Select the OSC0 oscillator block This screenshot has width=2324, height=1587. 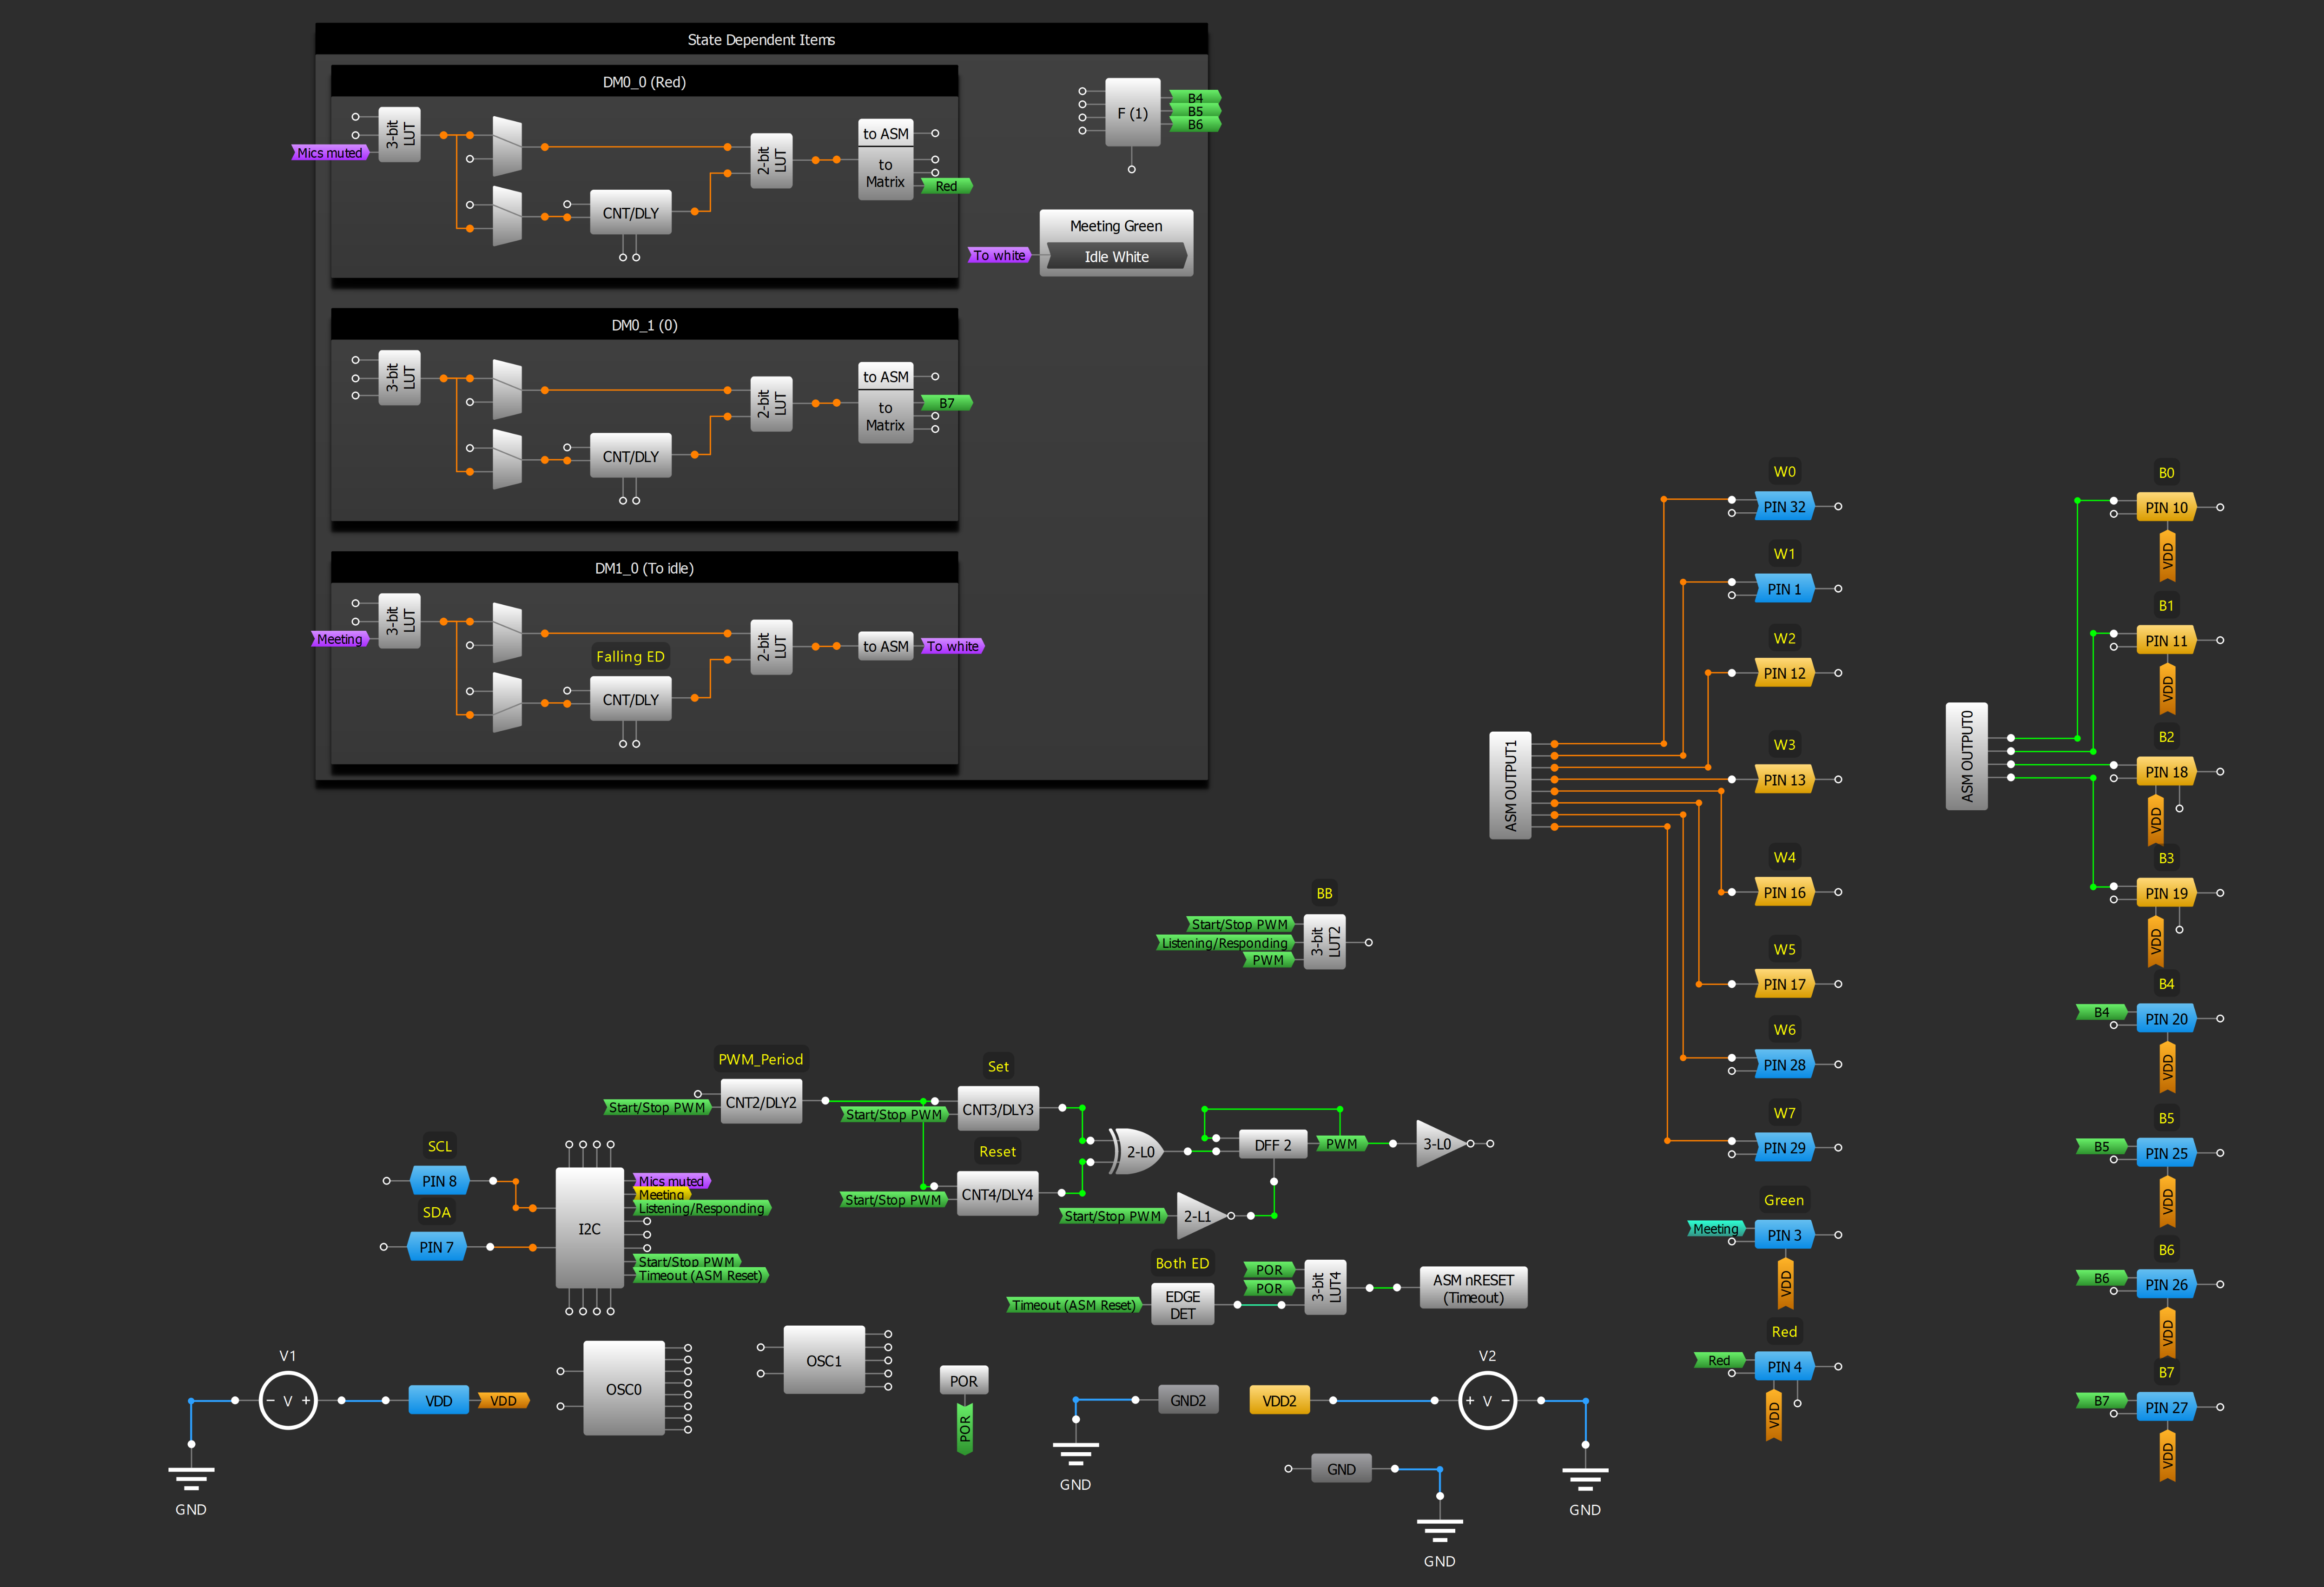click(624, 1389)
